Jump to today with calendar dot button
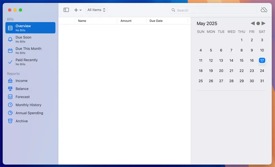This screenshot has width=275, height=167. 258,24
